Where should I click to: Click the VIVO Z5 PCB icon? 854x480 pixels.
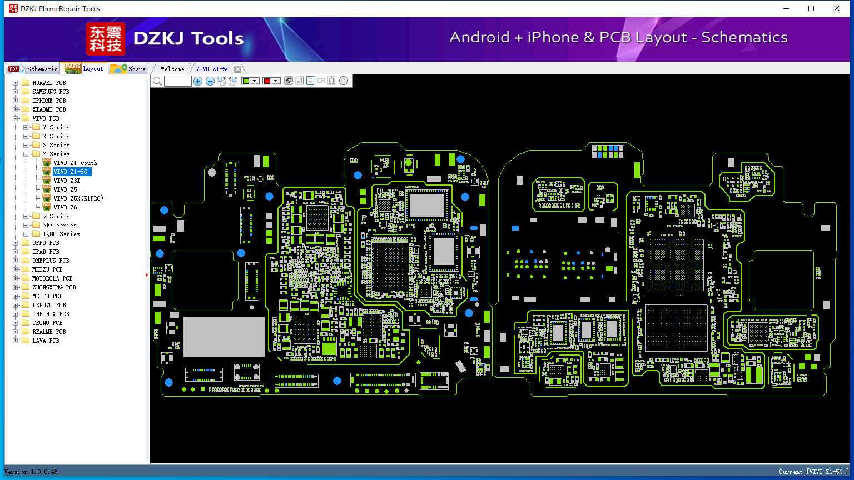47,189
